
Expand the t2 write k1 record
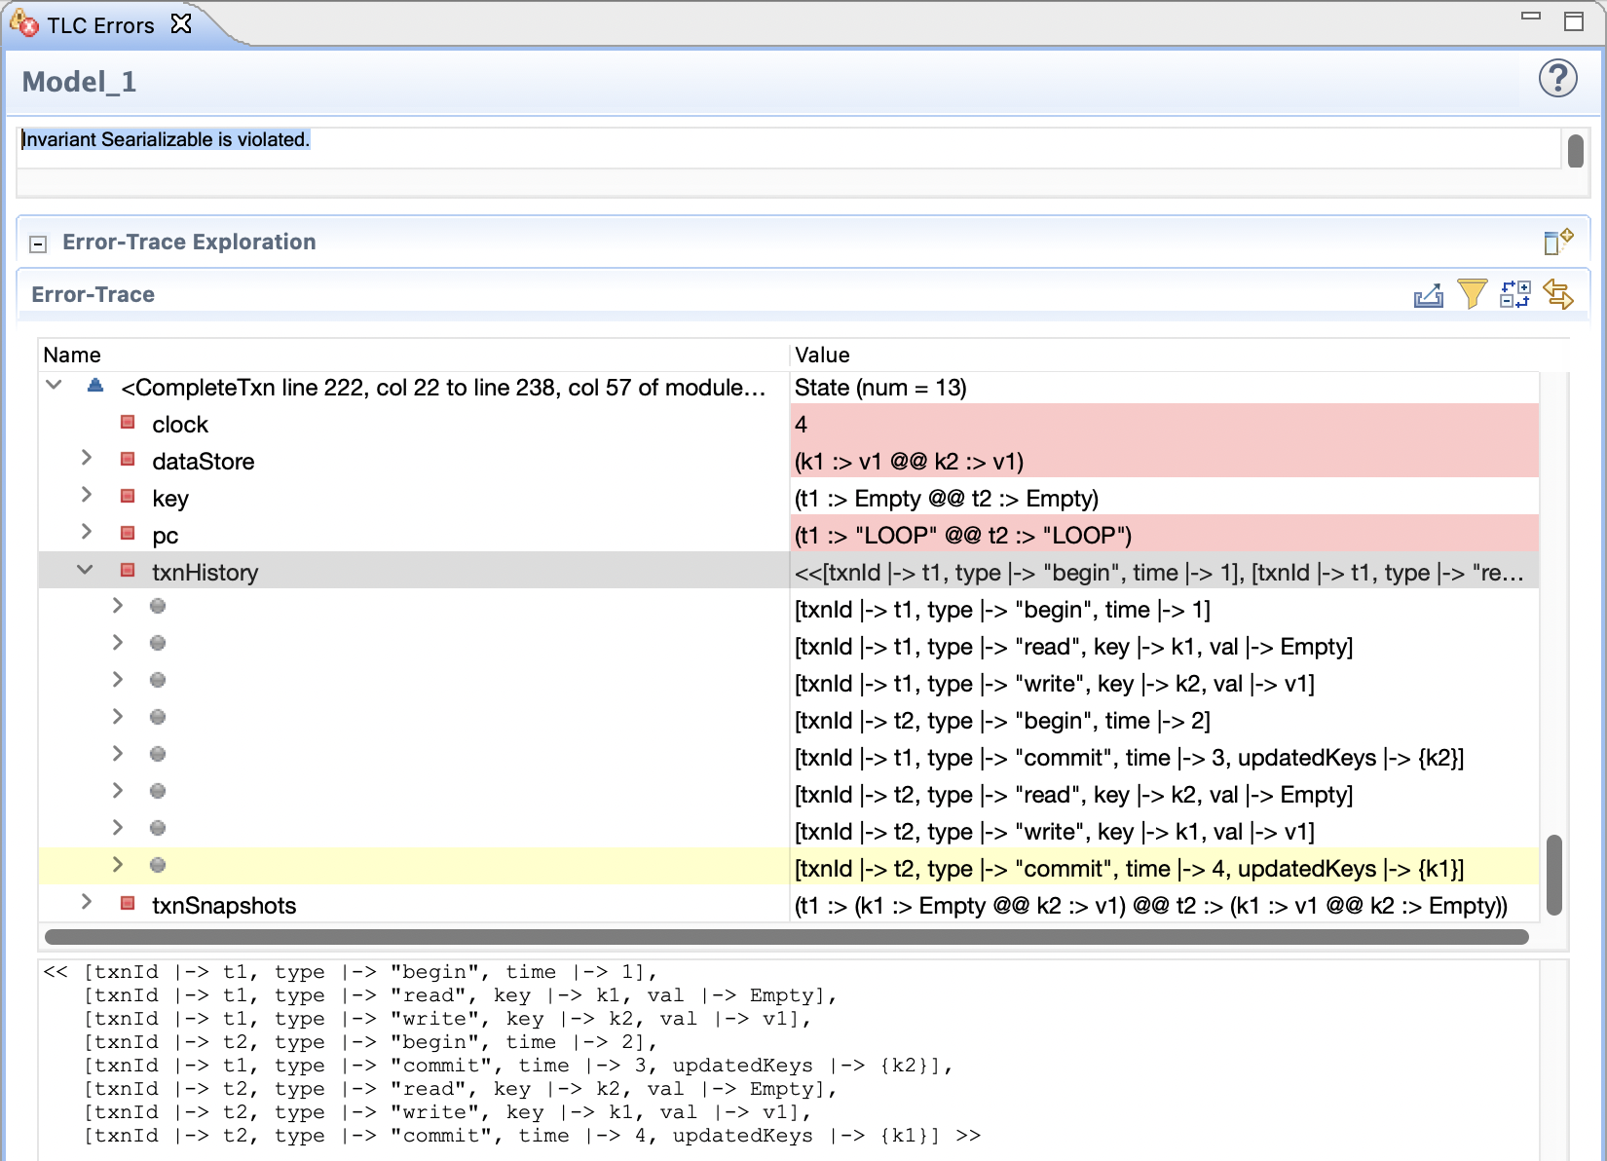[x=118, y=828]
